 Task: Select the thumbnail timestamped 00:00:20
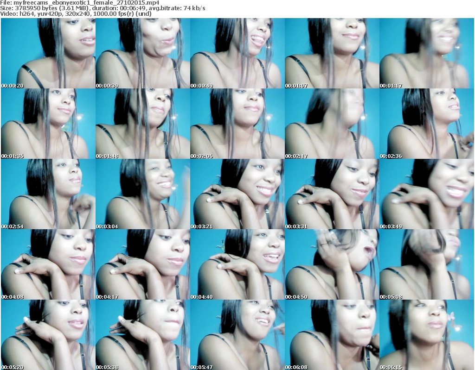pyautogui.click(x=48, y=53)
